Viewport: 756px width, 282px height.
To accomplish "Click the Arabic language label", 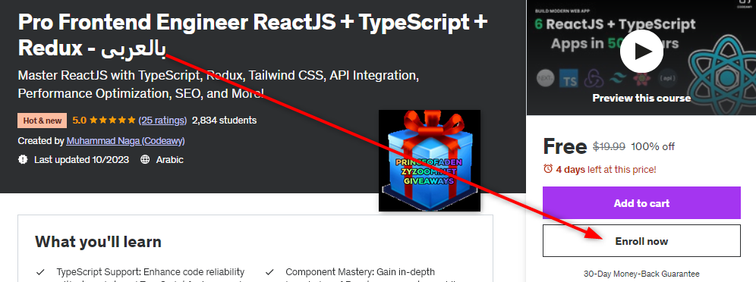I will tap(170, 159).
